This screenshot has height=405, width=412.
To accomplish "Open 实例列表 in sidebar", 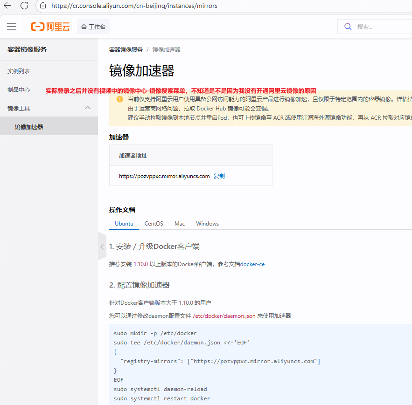I will (x=19, y=71).
